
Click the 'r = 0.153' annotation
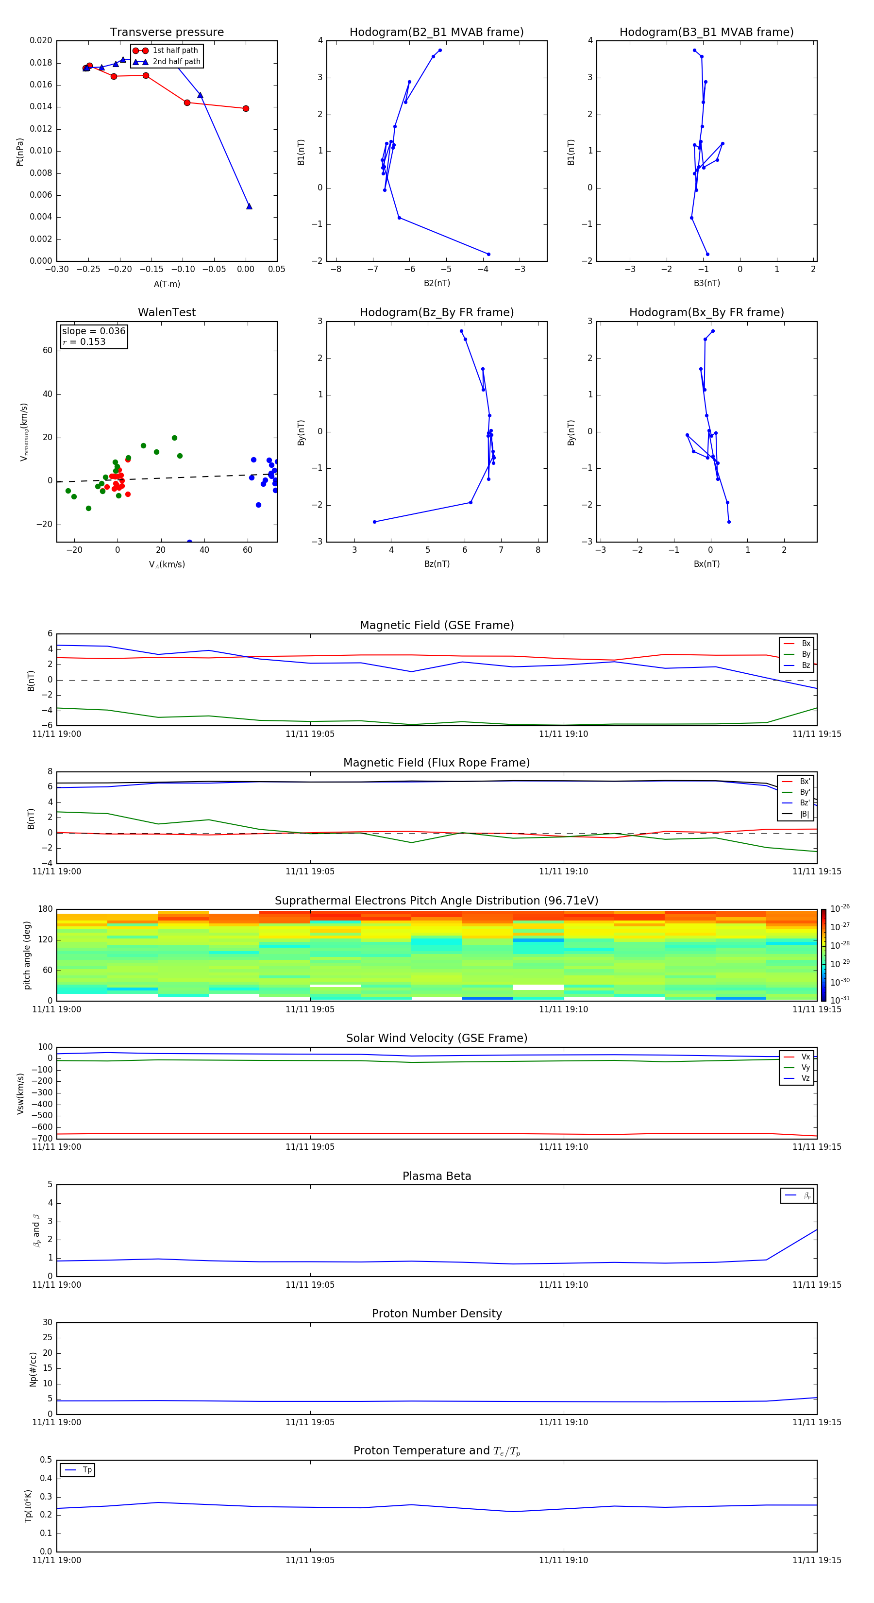(x=84, y=341)
